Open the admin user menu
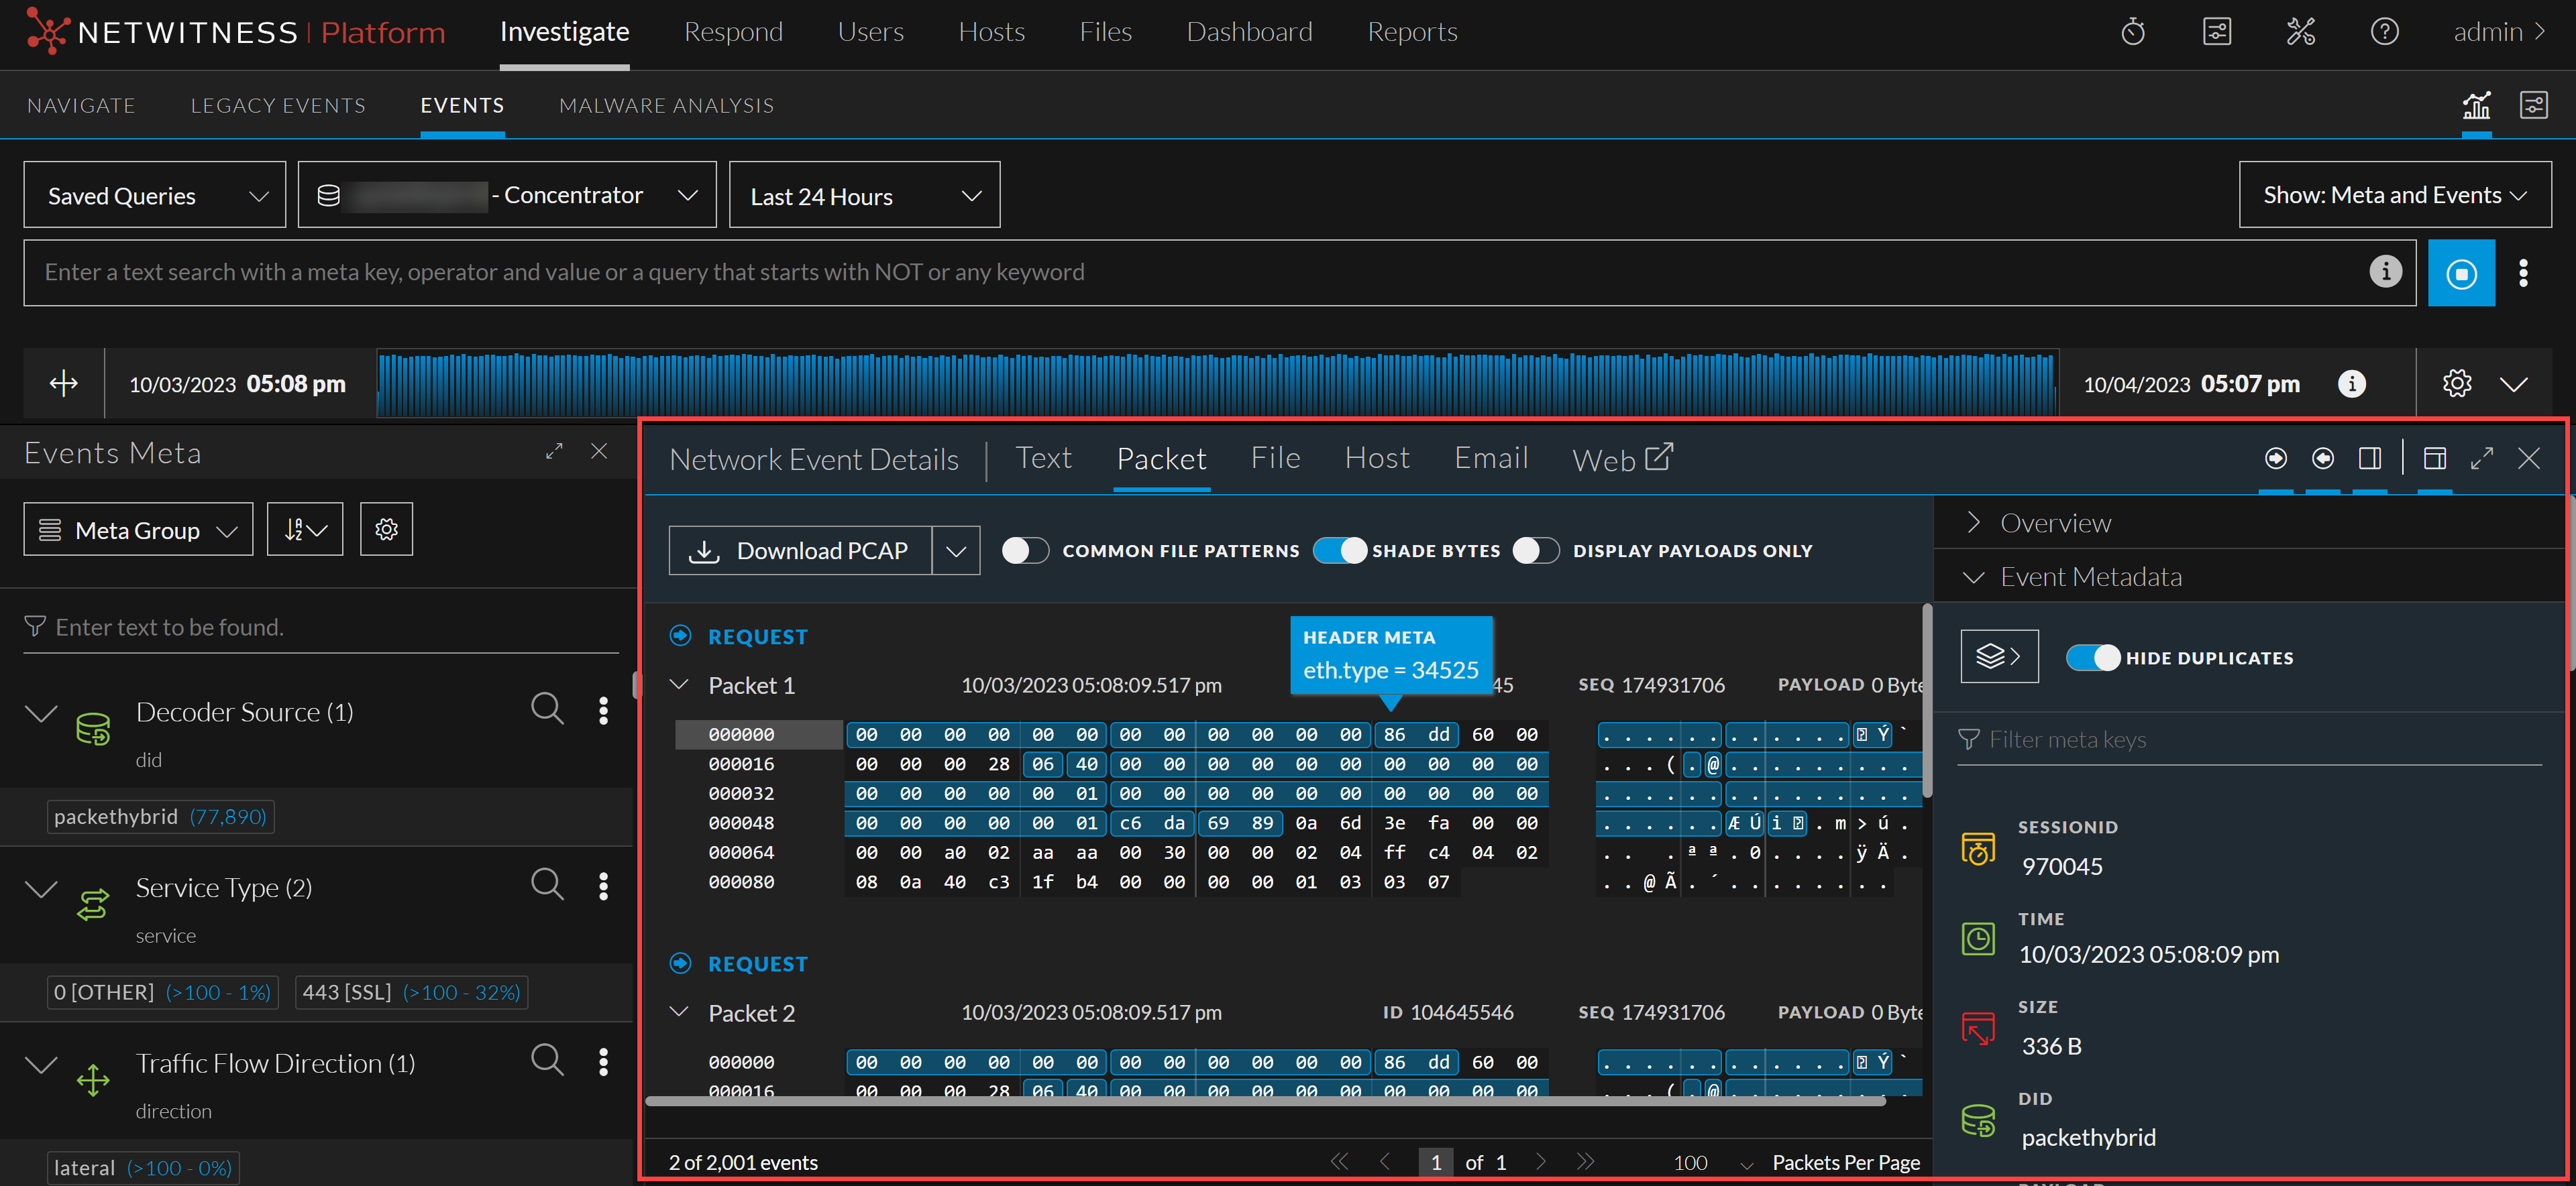Viewport: 2576px width, 1186px height. [2499, 32]
